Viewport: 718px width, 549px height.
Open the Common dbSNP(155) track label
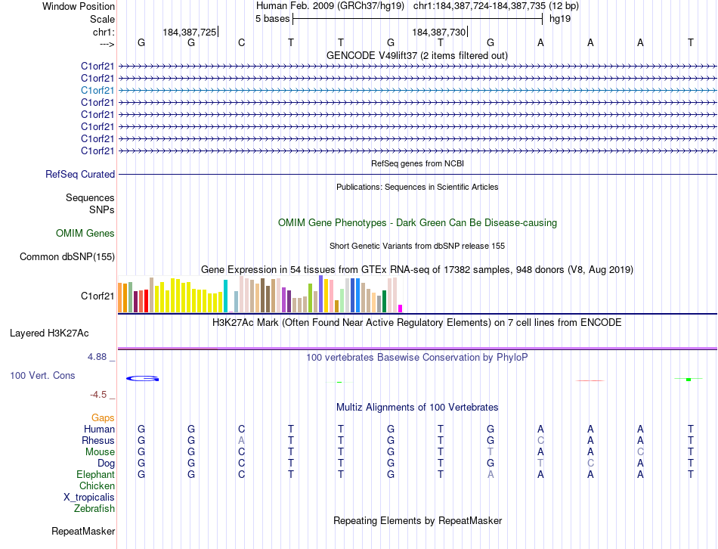67,256
